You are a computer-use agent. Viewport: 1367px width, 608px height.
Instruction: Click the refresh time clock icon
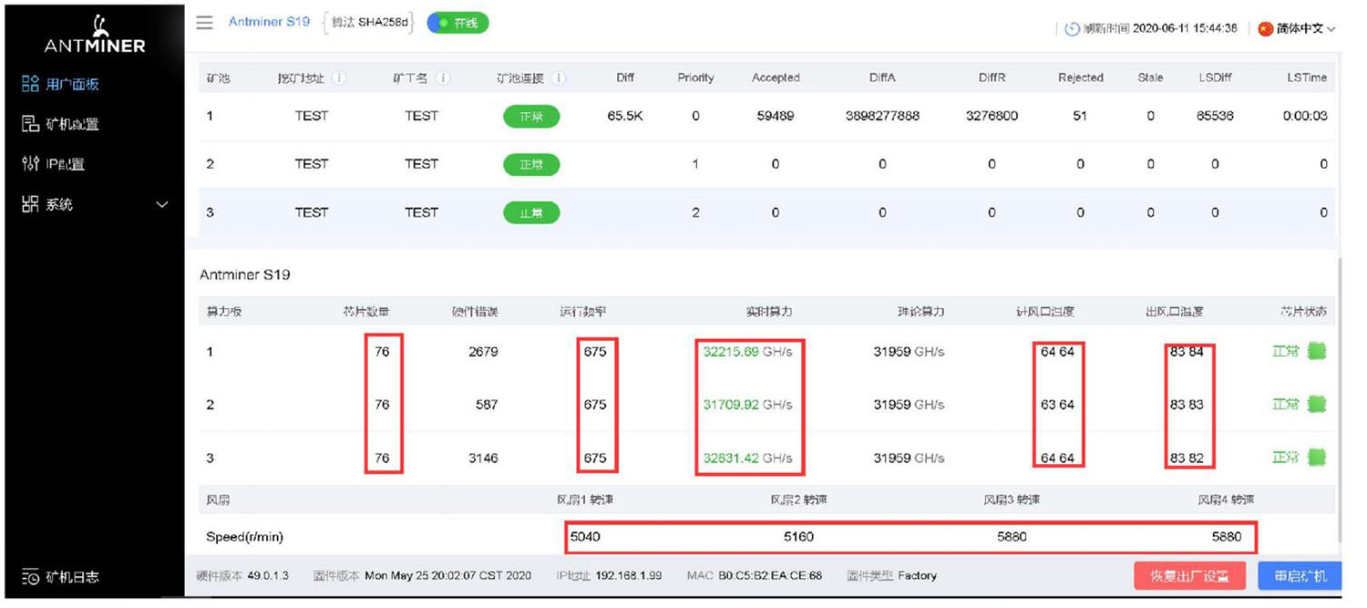click(x=1072, y=29)
